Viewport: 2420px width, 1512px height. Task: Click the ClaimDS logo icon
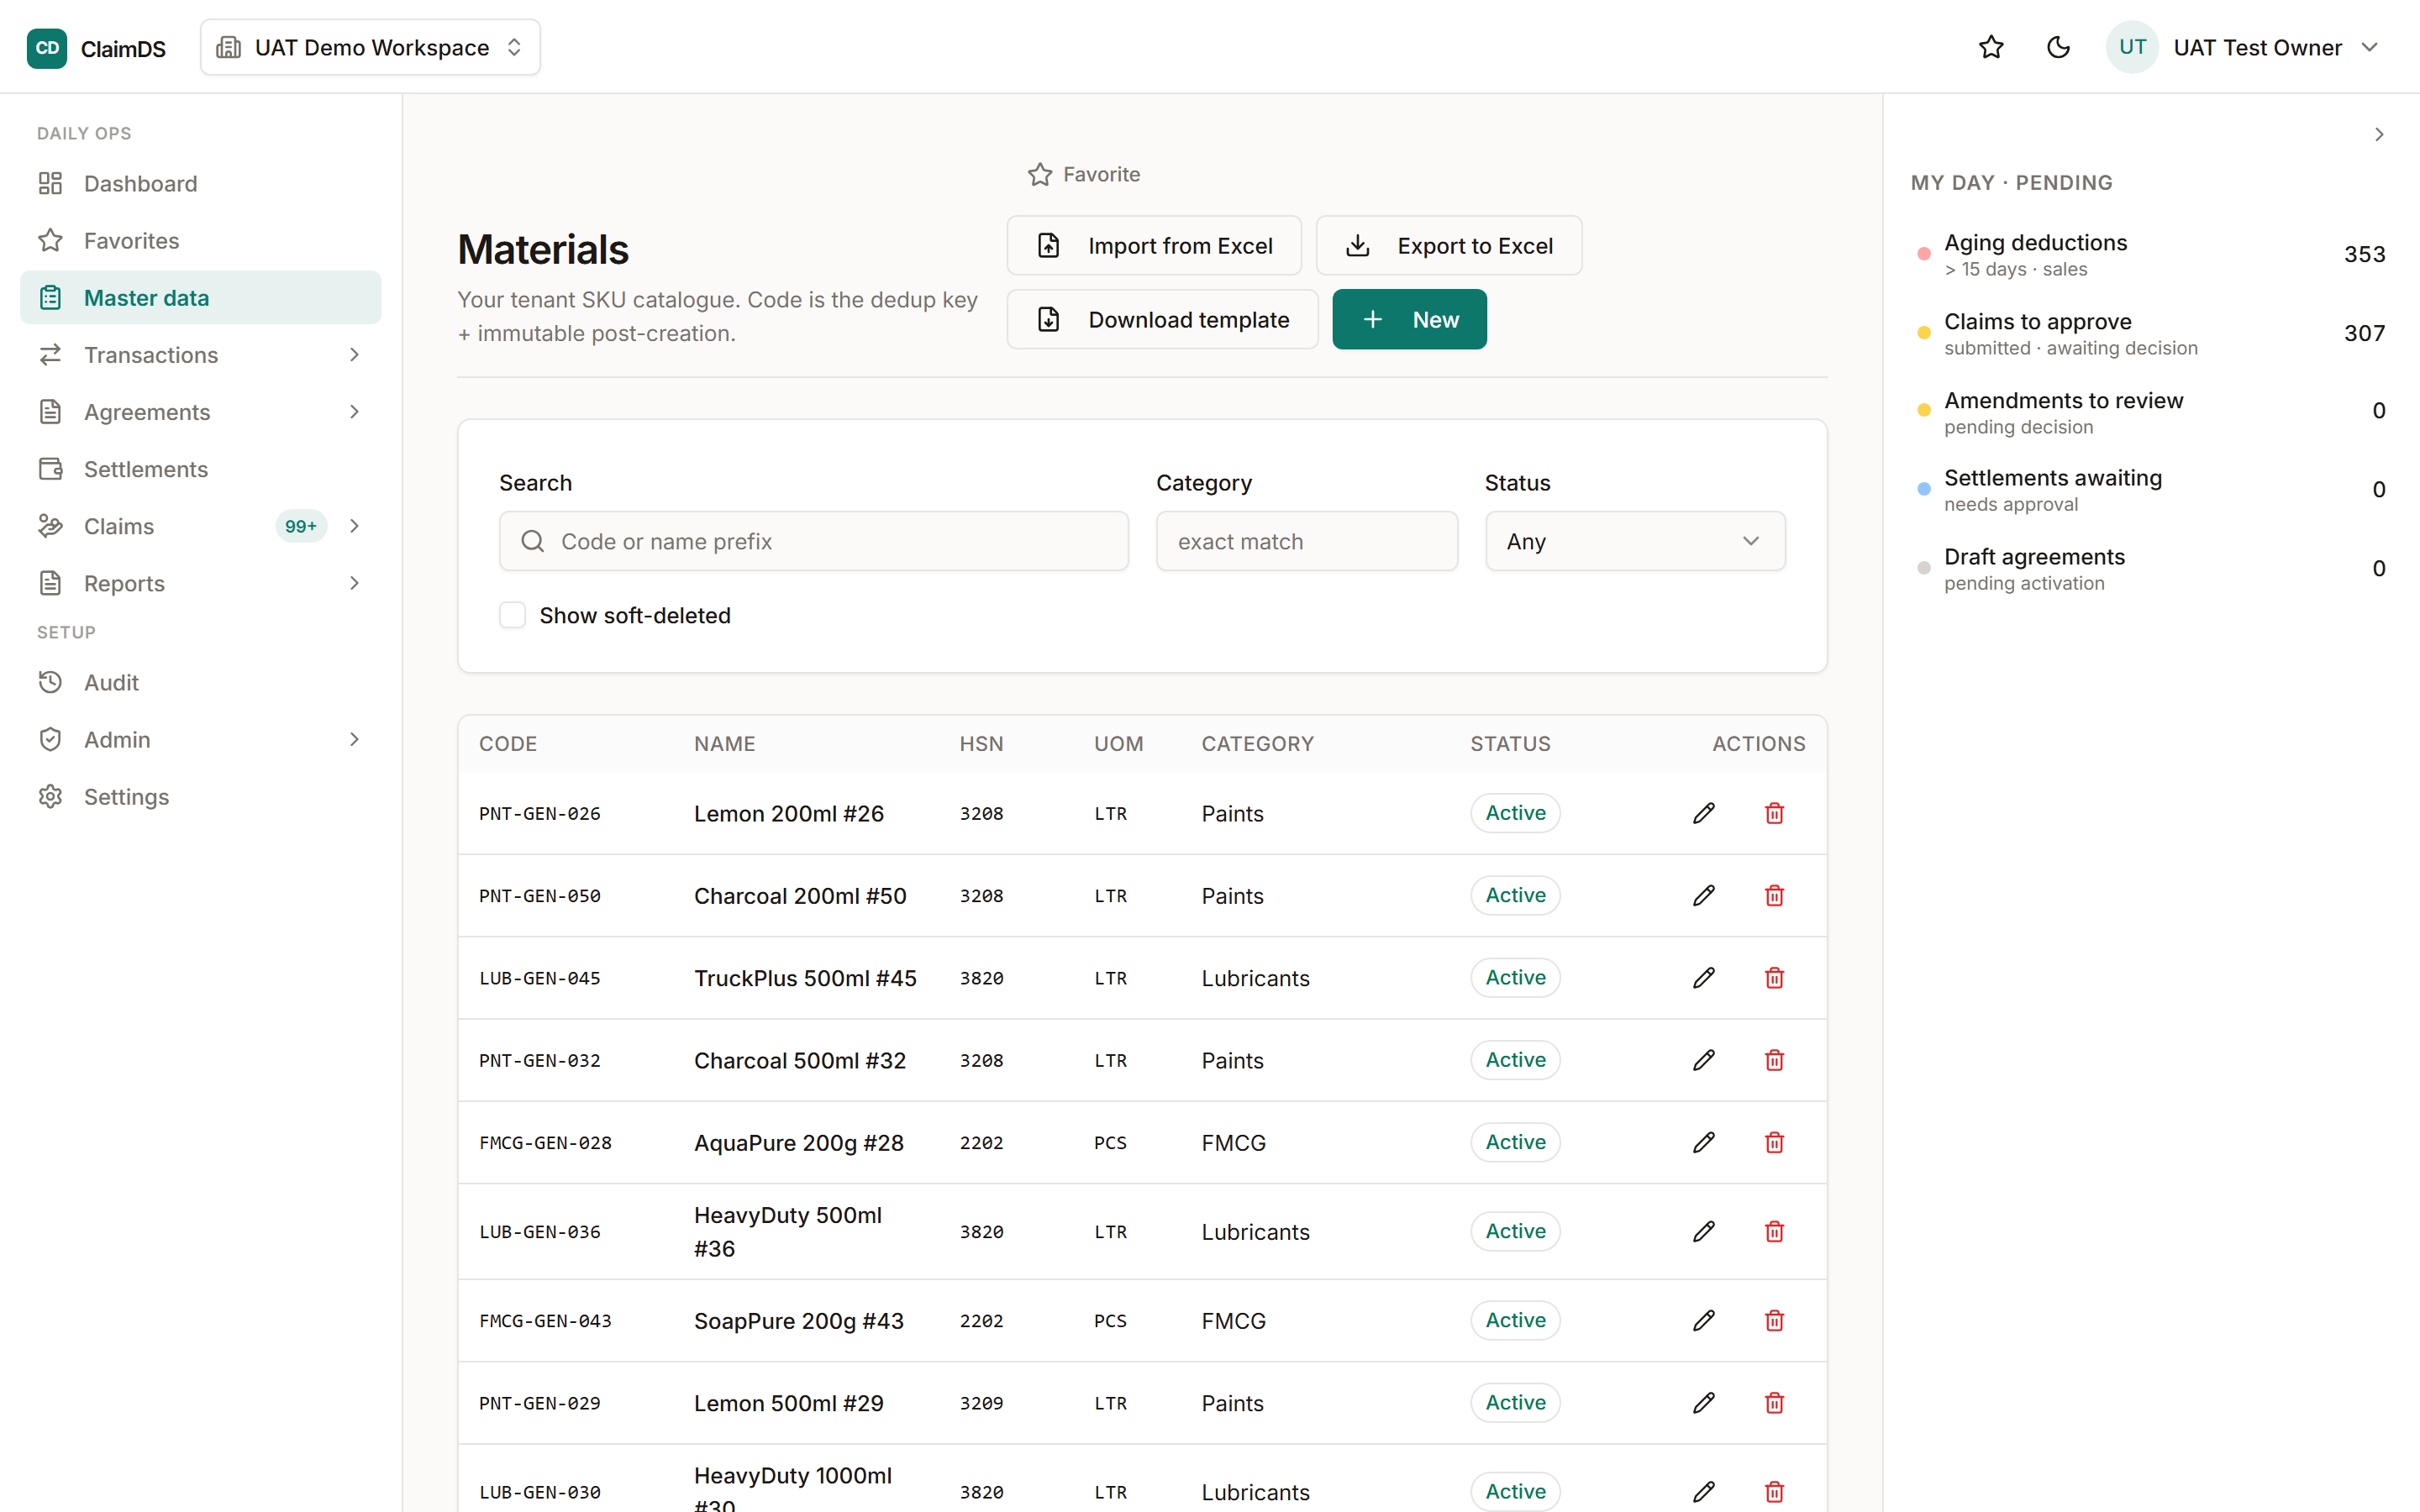coord(46,48)
